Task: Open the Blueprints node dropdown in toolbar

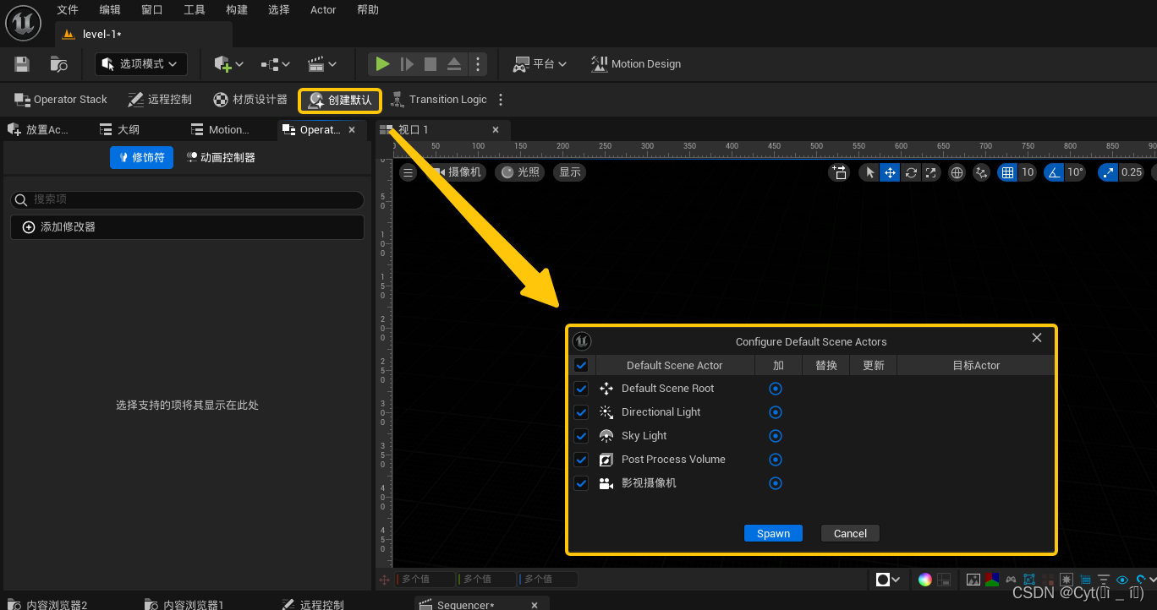Action: (x=276, y=64)
